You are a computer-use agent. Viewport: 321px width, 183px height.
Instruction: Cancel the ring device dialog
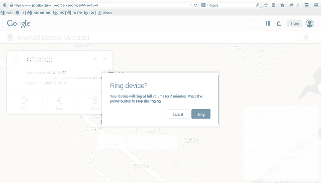178,114
